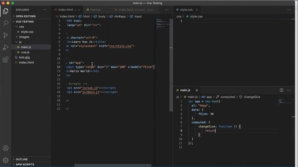This screenshot has width=298, height=167.
Task: Click the html breadcrumb in index.html
Action: click(x=86, y=17)
